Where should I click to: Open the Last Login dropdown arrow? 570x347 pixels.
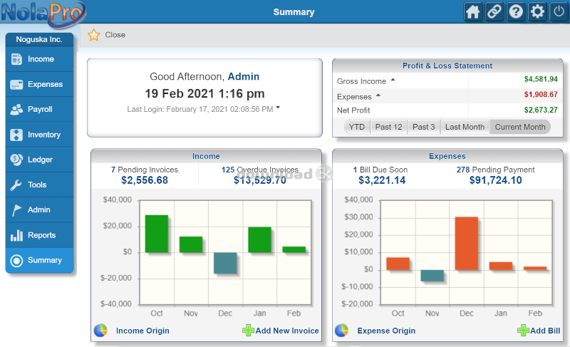tap(278, 108)
